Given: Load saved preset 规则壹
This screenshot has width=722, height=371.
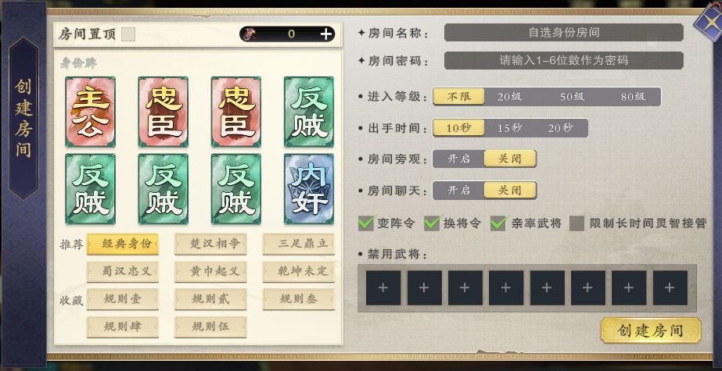Looking at the screenshot, I should [x=123, y=299].
